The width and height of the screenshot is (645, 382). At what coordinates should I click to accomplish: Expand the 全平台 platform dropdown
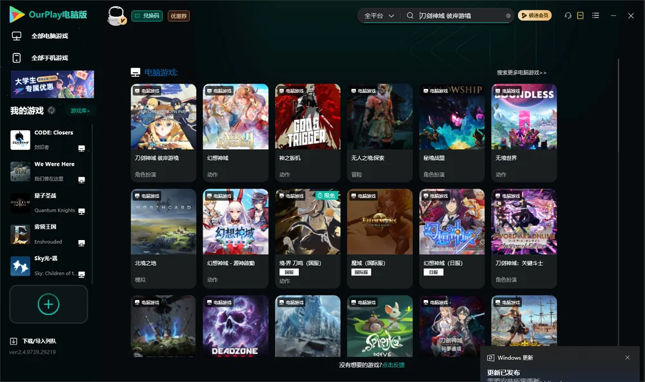379,15
